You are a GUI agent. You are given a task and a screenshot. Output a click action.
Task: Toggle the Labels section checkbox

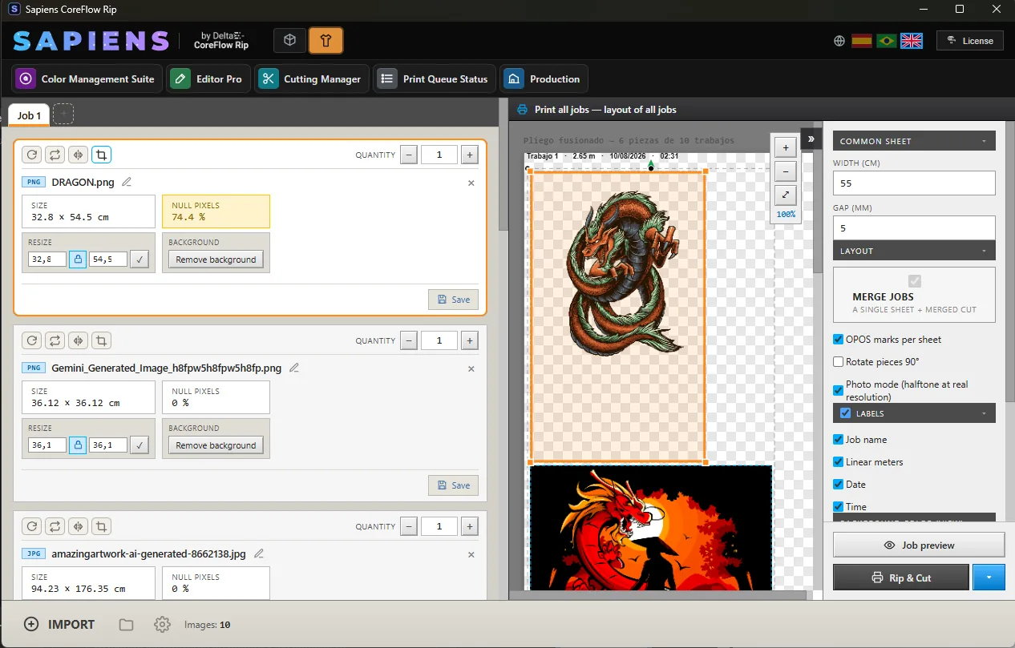[x=845, y=413]
